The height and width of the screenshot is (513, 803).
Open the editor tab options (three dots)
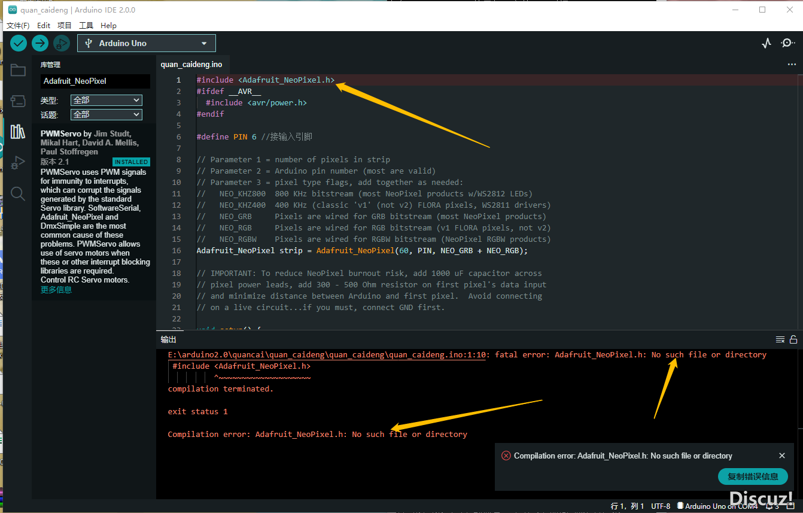tap(792, 65)
